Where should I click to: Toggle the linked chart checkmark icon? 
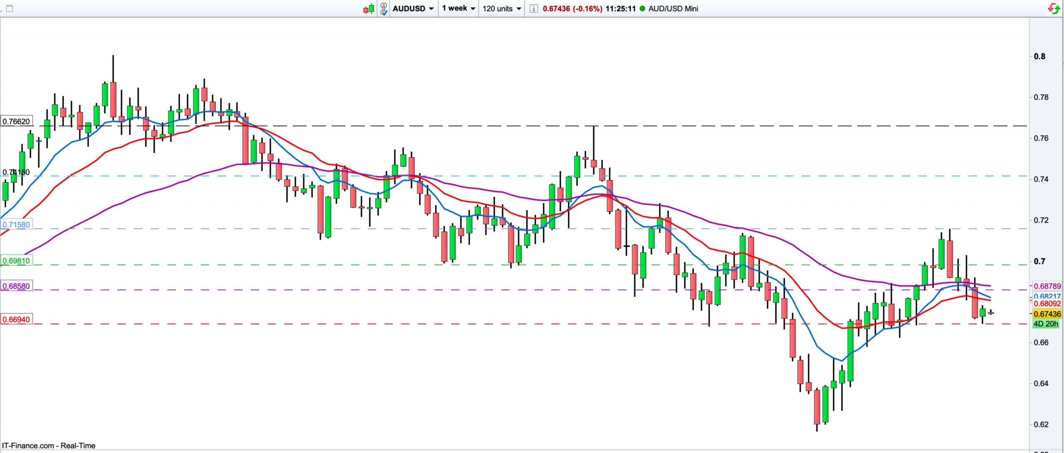[x=384, y=9]
